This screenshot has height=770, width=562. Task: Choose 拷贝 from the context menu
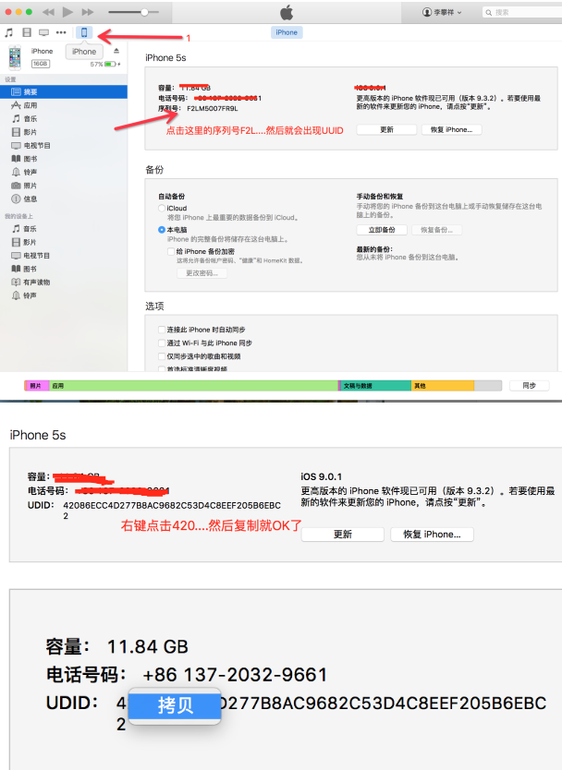point(175,705)
